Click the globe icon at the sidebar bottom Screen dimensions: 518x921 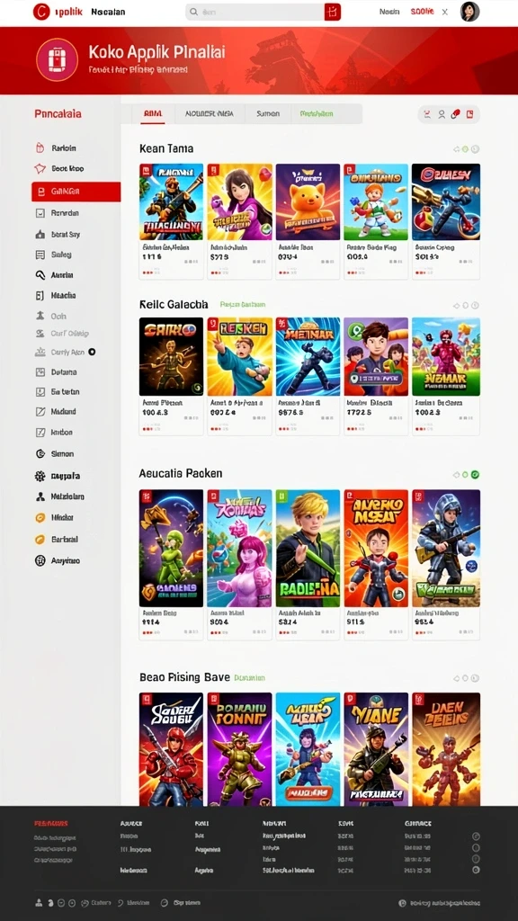(x=40, y=560)
